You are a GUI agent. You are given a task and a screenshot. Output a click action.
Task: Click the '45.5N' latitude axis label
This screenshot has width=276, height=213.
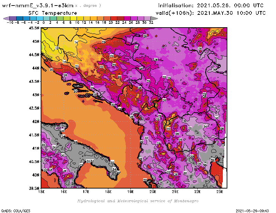(x=34, y=28)
